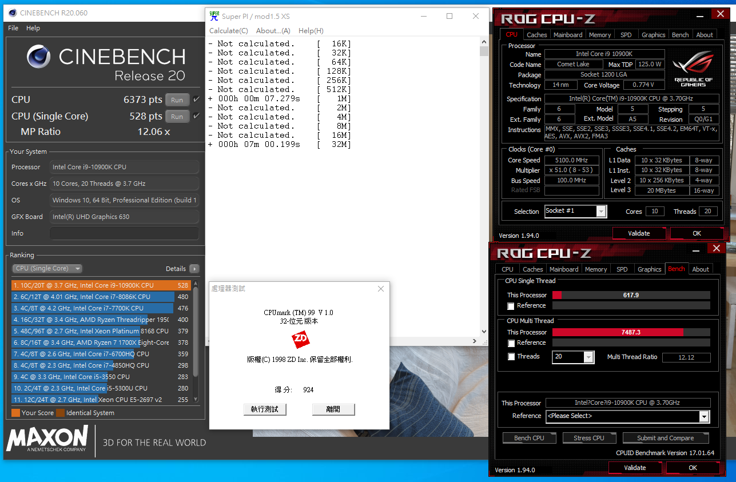
Task: Click Stress CPU button
Action: pyautogui.click(x=588, y=438)
